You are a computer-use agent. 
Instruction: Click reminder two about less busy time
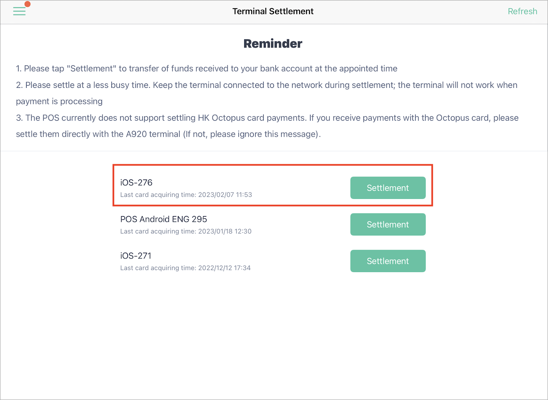(x=267, y=93)
